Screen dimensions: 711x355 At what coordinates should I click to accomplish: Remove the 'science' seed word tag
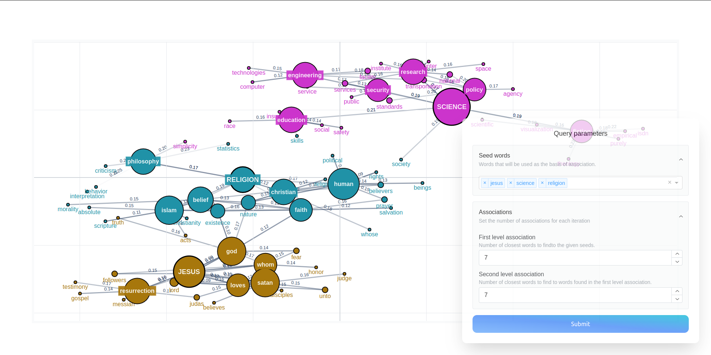click(511, 183)
